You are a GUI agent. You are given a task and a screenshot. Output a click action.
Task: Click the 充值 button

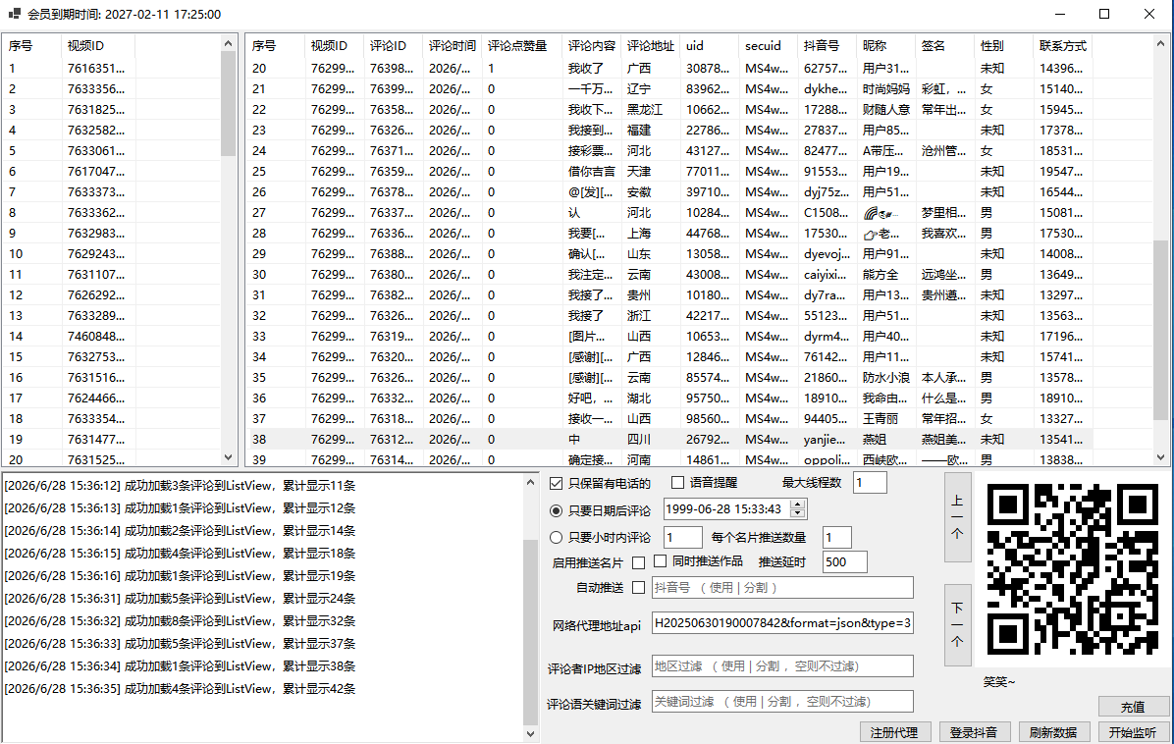[x=1134, y=707]
